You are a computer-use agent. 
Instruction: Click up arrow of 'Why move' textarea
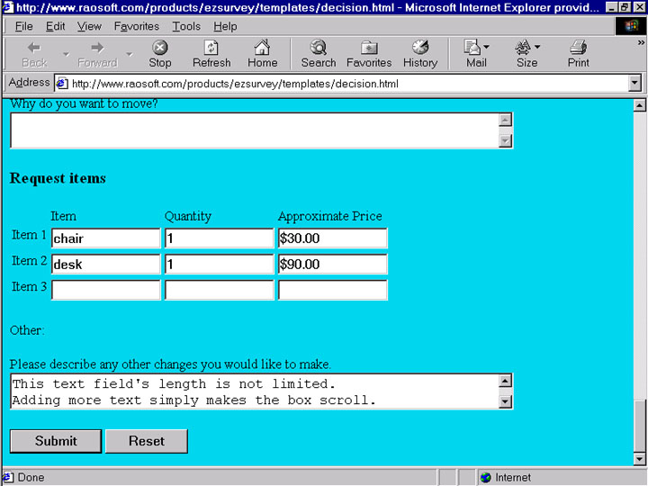tap(505, 121)
